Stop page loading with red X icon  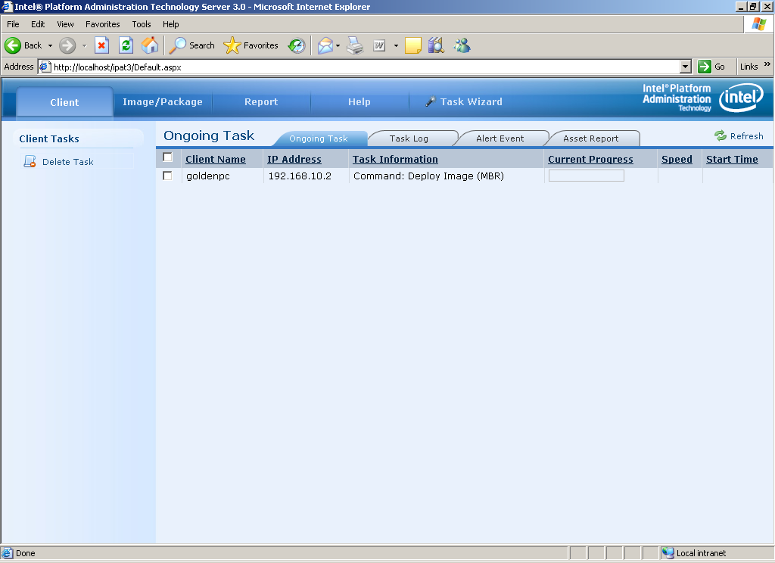click(102, 45)
